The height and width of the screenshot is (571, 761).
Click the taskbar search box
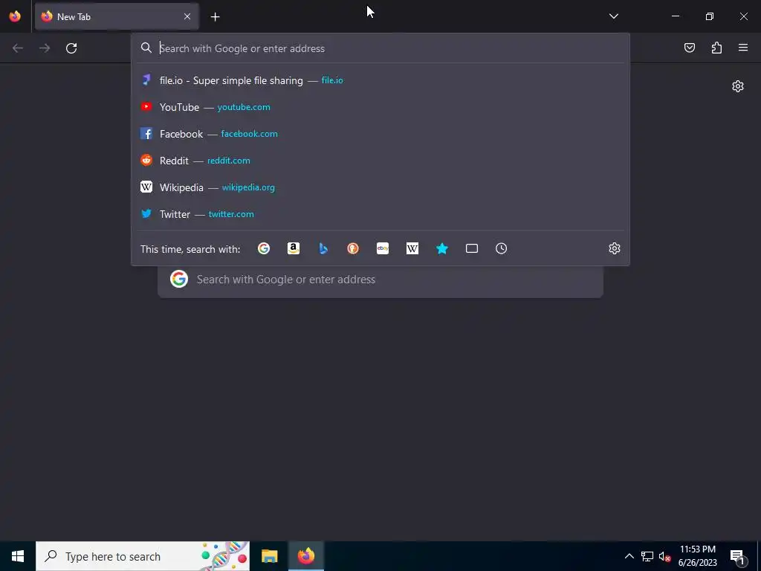(143, 556)
